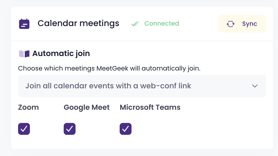Click the Automatic join heading

click(x=61, y=54)
